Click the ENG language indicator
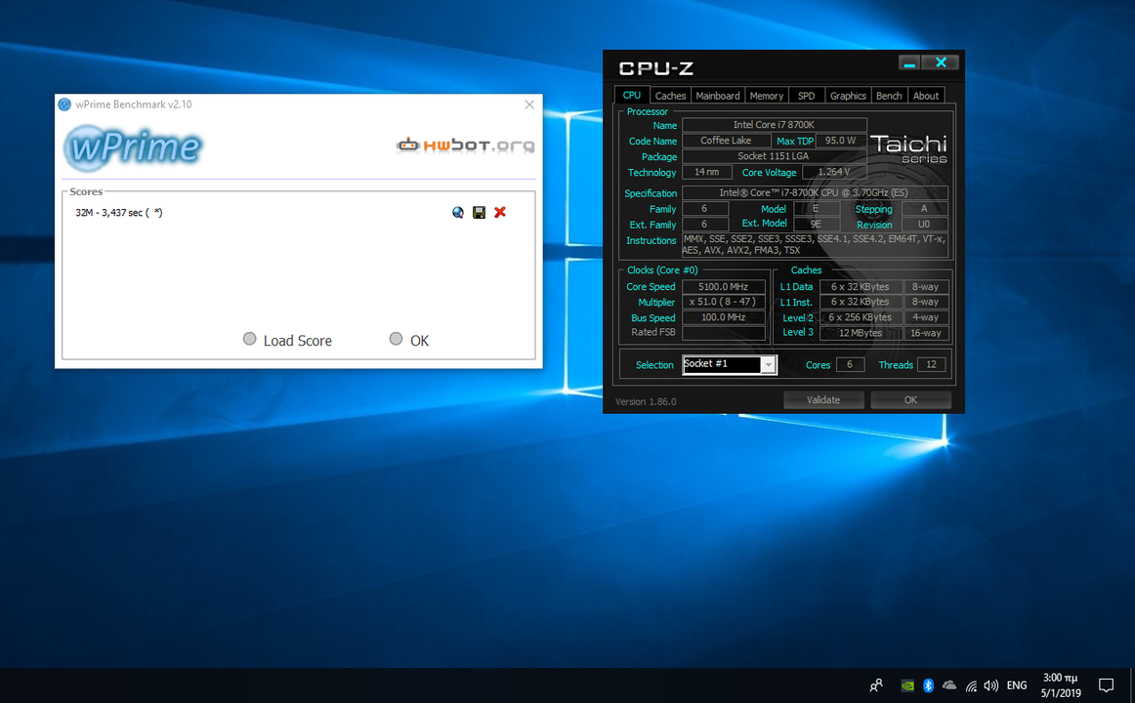 click(x=1016, y=684)
